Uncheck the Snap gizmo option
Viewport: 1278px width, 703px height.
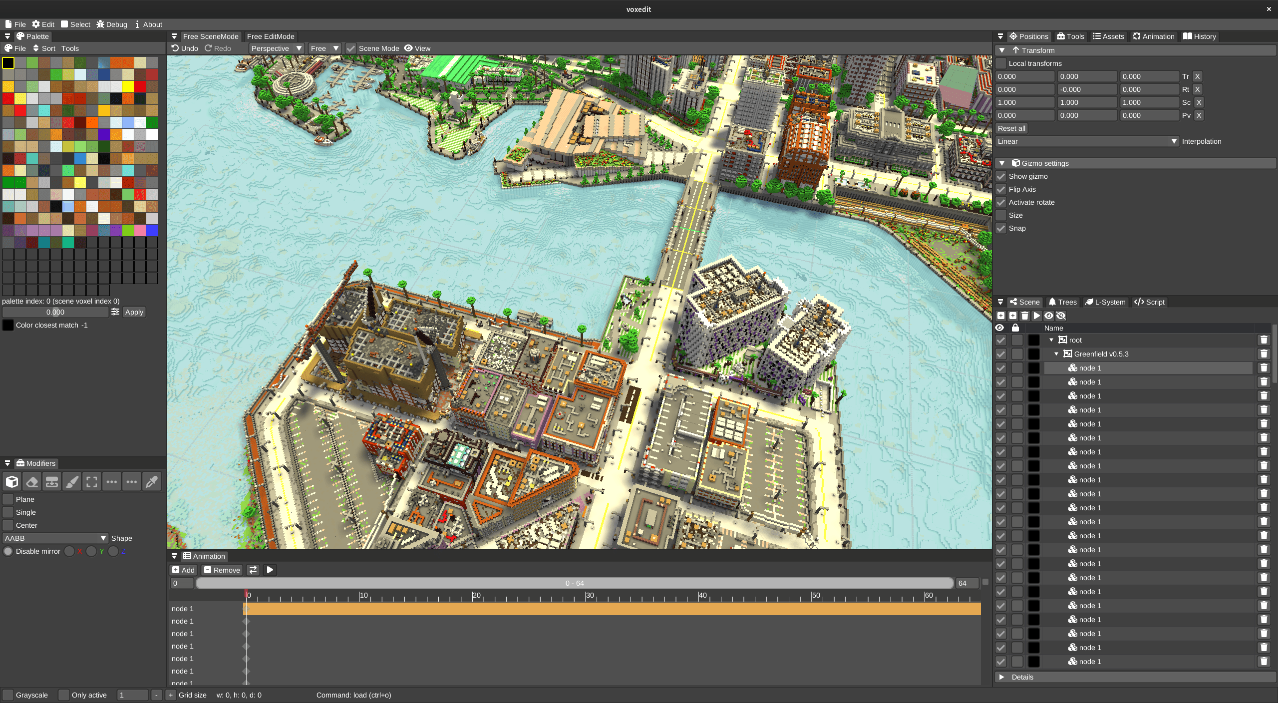[1001, 228]
